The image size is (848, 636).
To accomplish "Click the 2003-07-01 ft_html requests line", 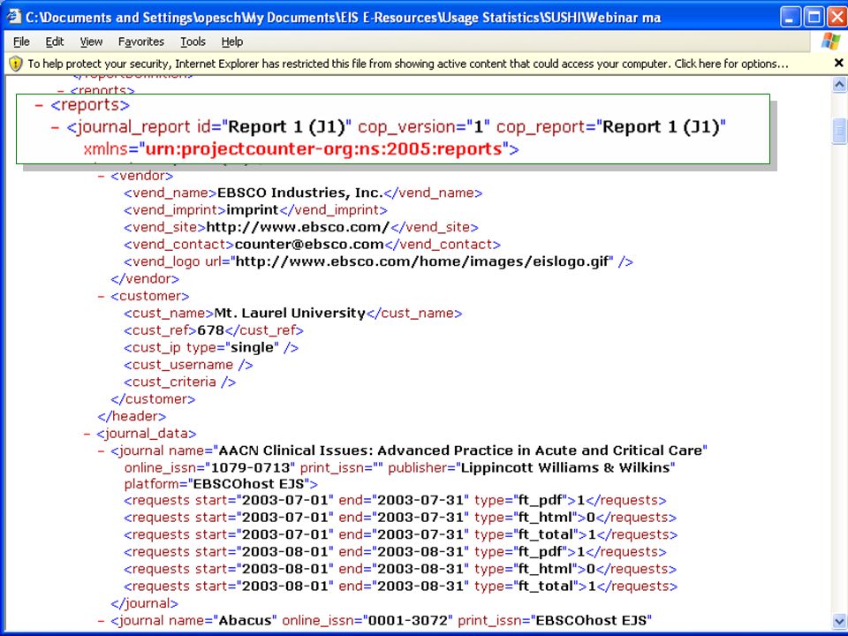I will click(x=400, y=518).
